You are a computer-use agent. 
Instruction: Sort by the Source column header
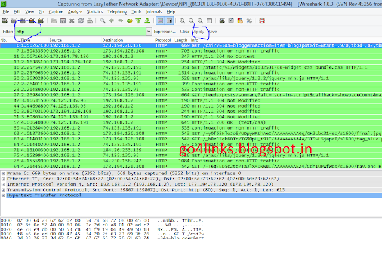pos(56,40)
